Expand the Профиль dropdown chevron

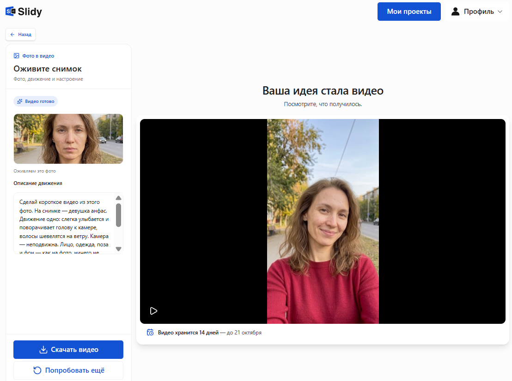tap(500, 12)
